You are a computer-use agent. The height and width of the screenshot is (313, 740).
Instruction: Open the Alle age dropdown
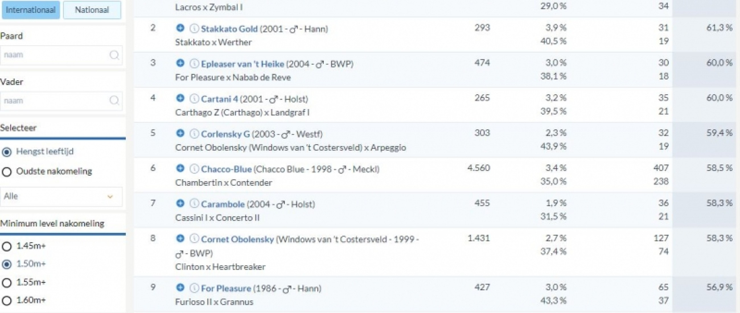click(x=61, y=197)
